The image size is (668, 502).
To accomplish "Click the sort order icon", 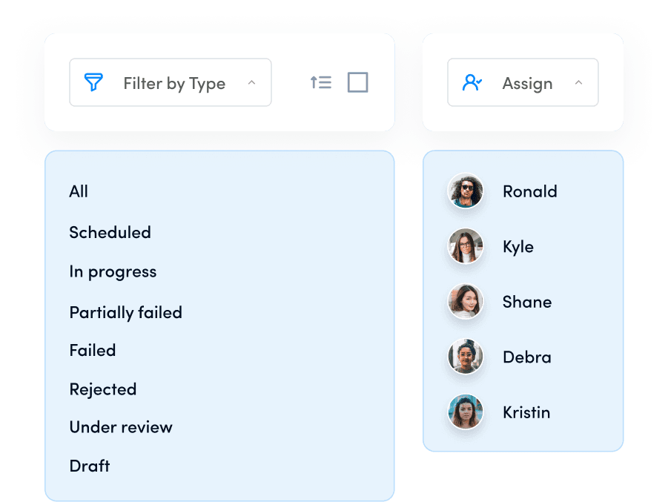I will click(x=321, y=82).
